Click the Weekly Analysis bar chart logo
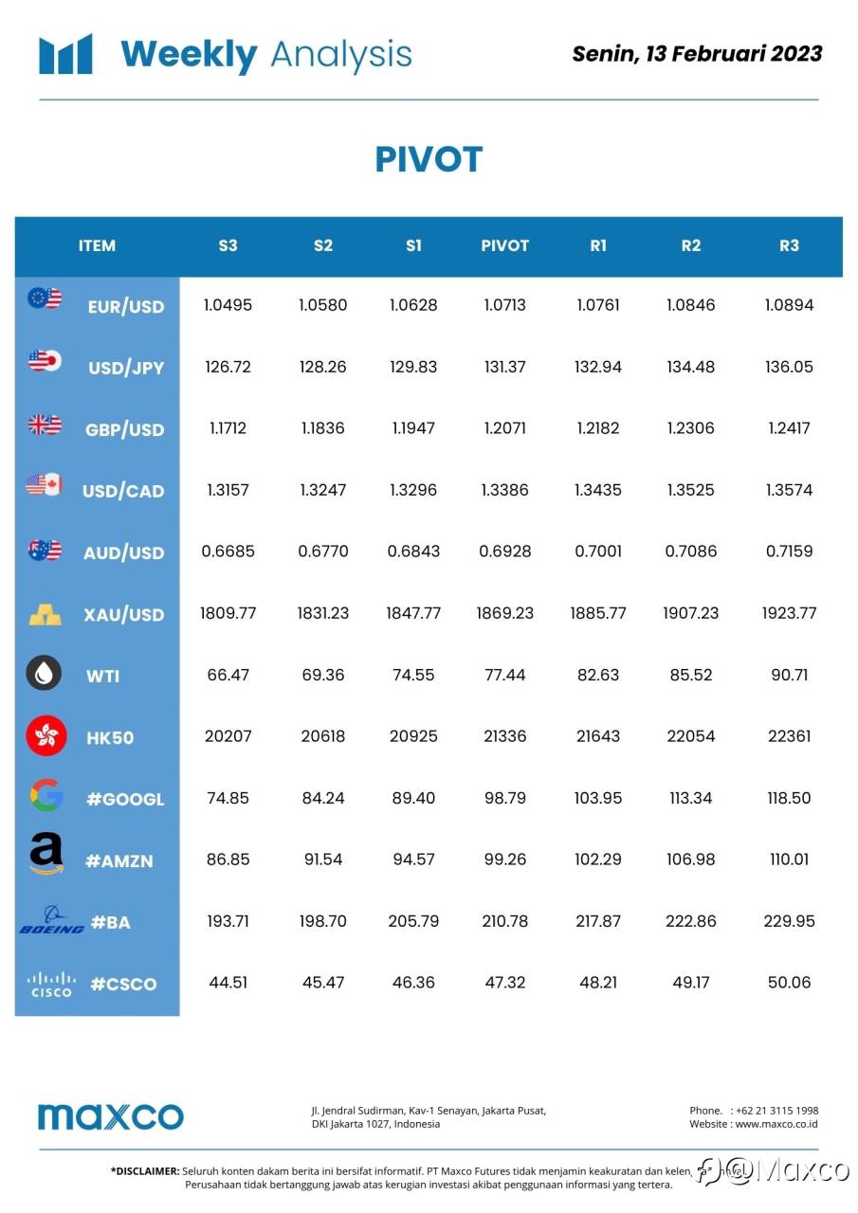 tap(65, 54)
